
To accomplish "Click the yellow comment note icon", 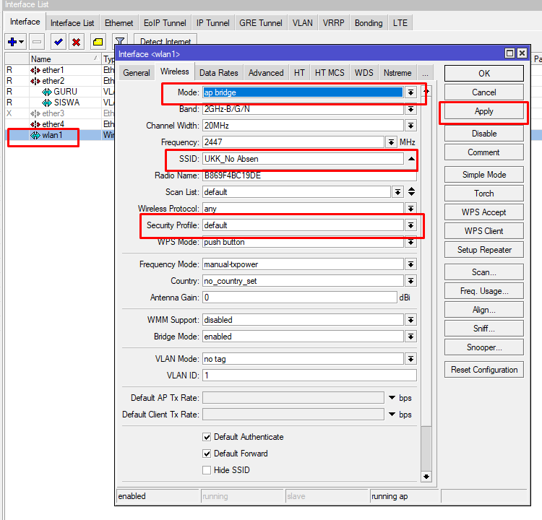I will tap(98, 42).
